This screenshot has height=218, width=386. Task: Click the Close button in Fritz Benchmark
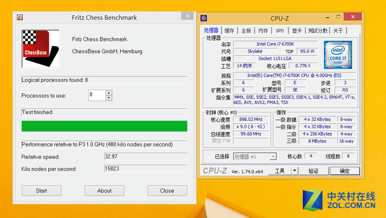[167, 190]
